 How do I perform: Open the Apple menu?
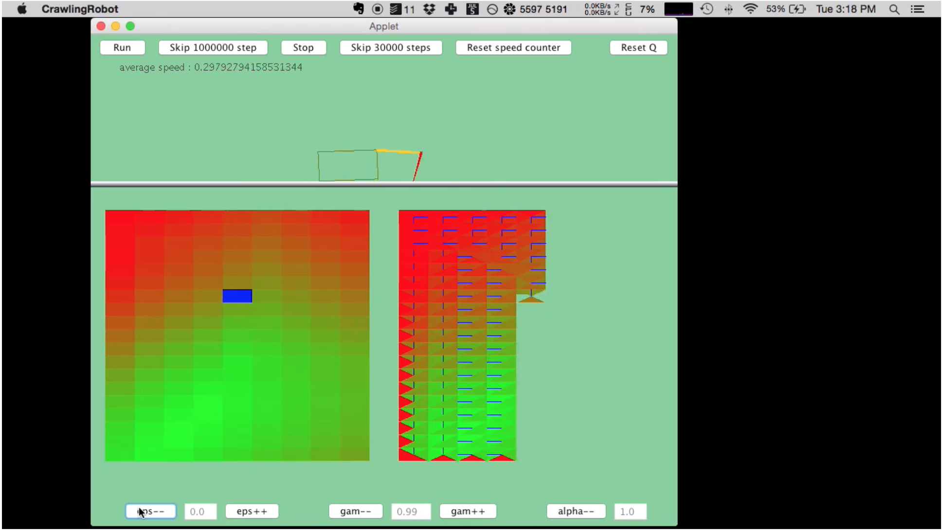pos(21,9)
